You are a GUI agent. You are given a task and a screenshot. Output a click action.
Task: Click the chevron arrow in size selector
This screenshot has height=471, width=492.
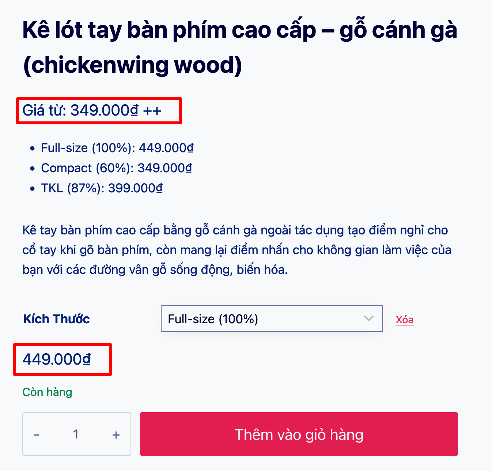tap(369, 319)
